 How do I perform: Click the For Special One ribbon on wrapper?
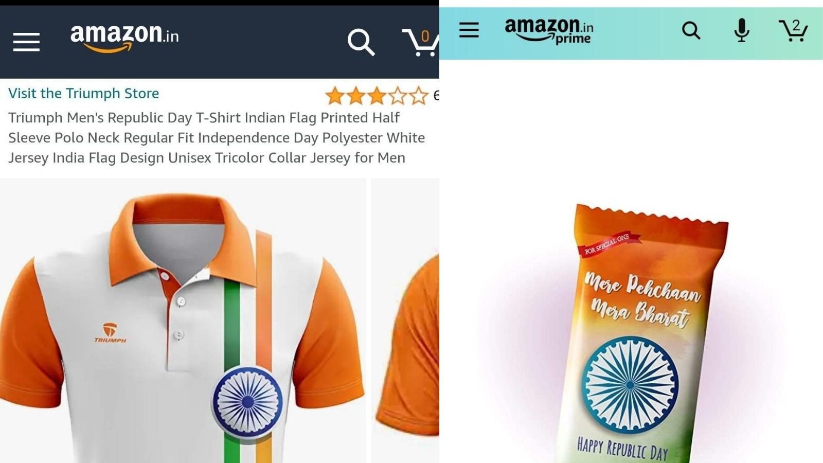pyautogui.click(x=610, y=243)
